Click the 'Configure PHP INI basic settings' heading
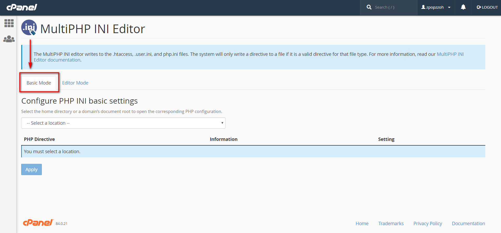This screenshot has width=501, height=233. (x=79, y=101)
